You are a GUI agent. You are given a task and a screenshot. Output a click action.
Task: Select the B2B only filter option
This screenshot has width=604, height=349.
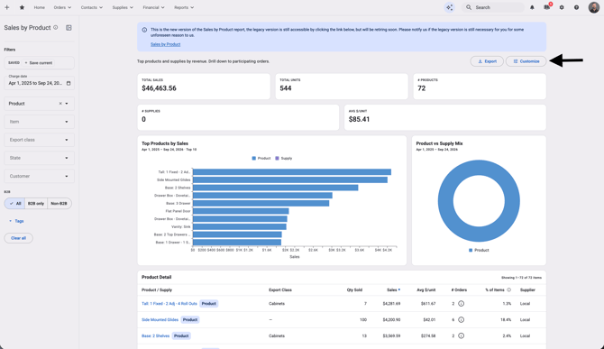pos(36,204)
